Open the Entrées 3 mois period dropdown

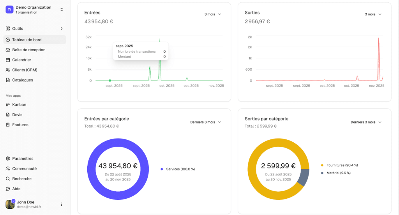click(x=213, y=14)
